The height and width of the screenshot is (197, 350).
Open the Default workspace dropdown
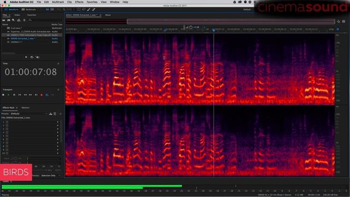(247, 10)
